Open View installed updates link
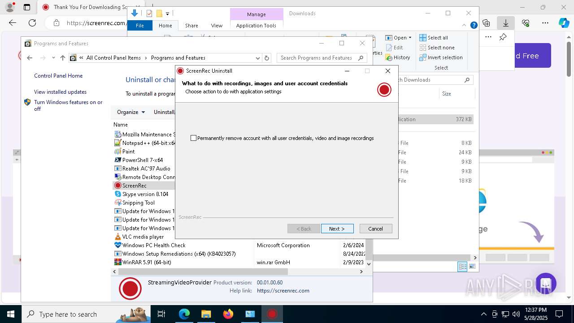 click(x=60, y=92)
